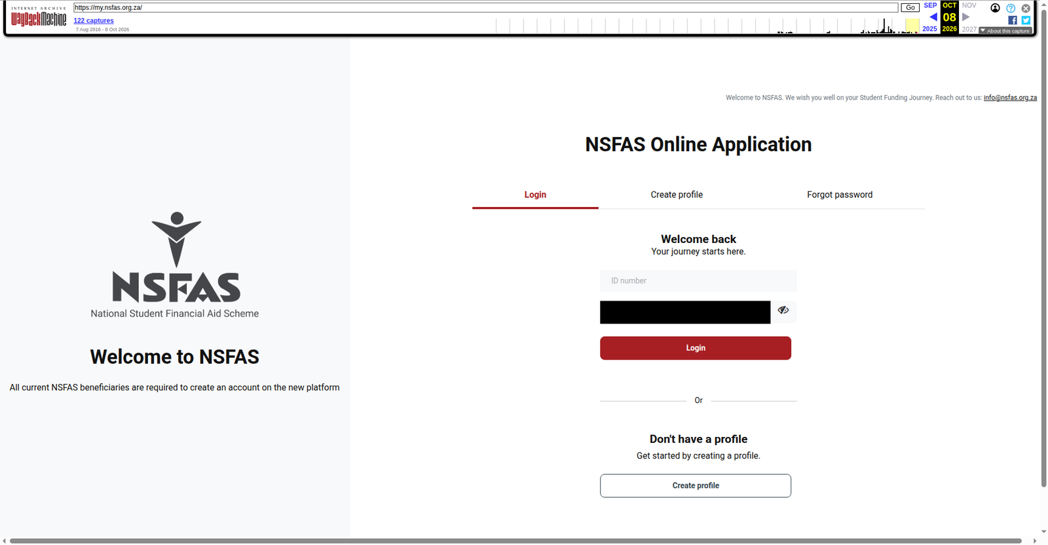Go to the previous capture with the left arrow
Image resolution: width=1048 pixels, height=545 pixels.
[x=933, y=17]
